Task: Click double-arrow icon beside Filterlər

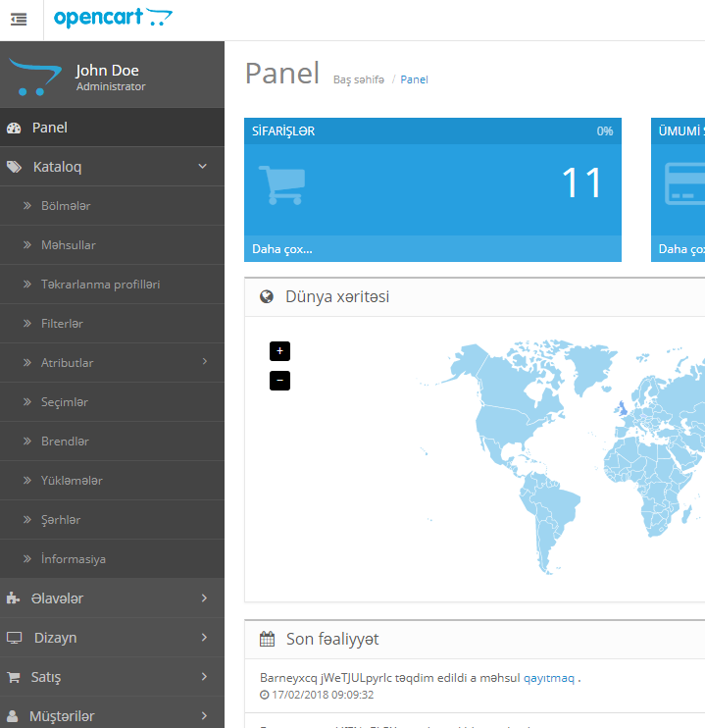Action: (x=27, y=323)
